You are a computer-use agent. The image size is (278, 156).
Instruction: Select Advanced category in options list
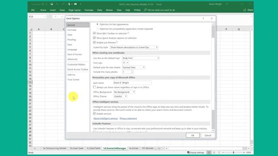pos(78,59)
